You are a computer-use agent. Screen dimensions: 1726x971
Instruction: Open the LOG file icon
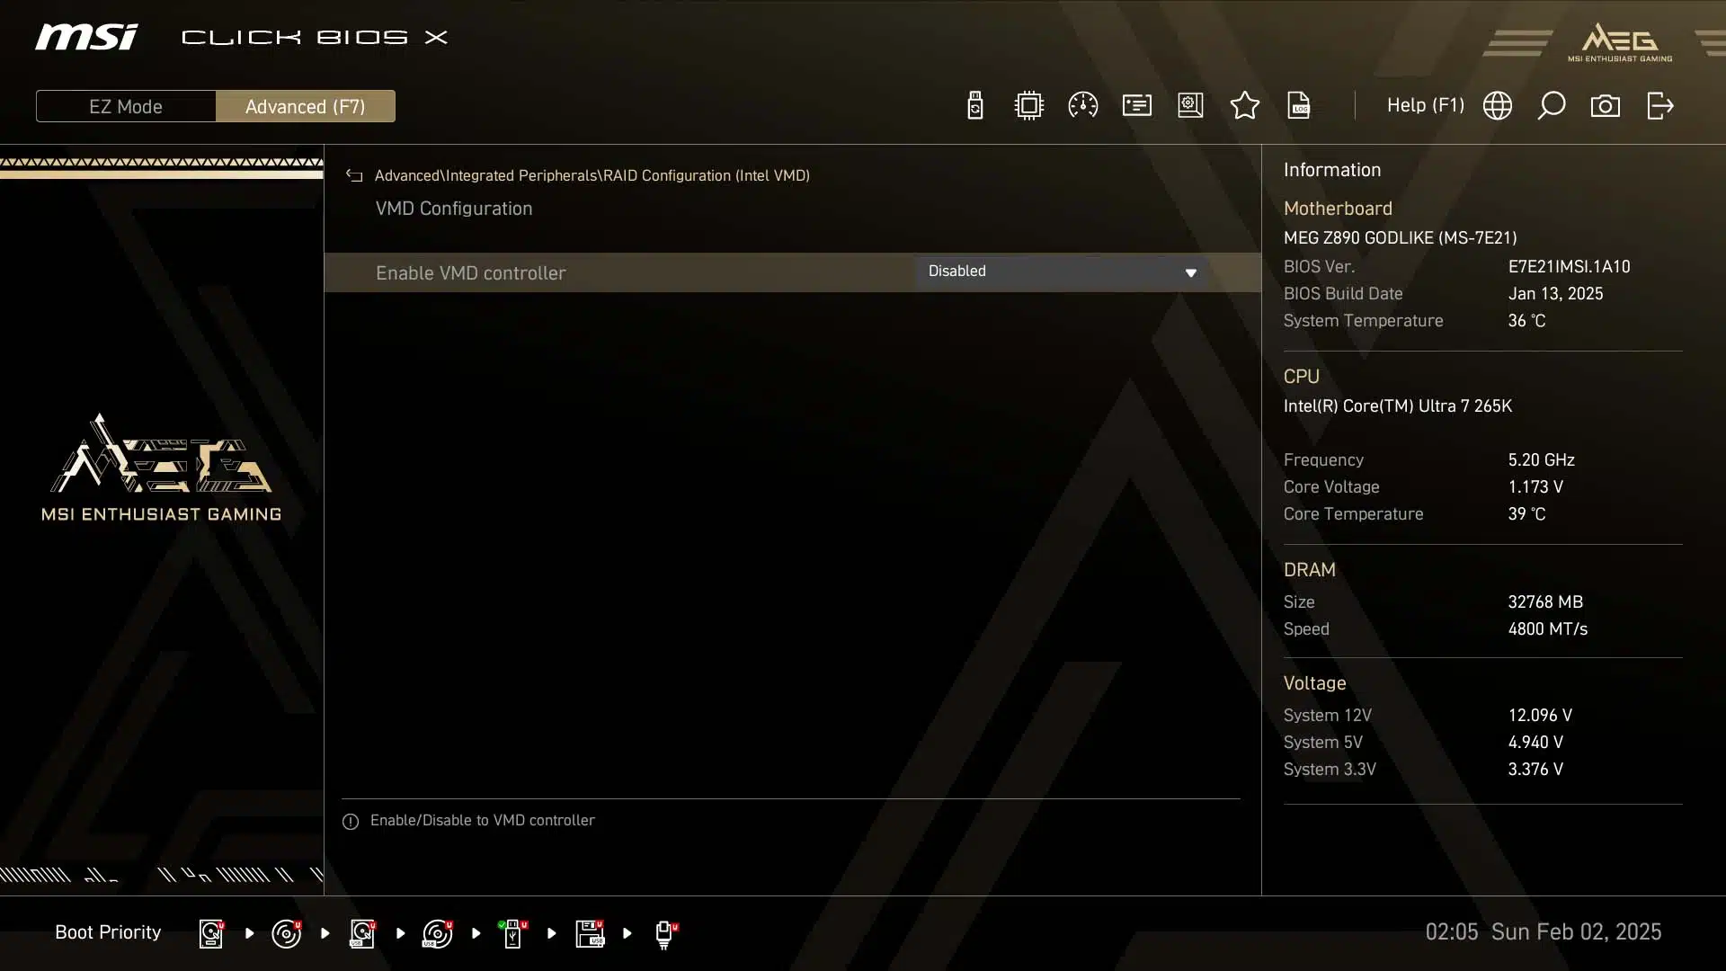click(x=1299, y=105)
